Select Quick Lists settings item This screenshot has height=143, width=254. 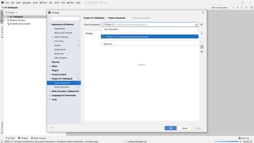59,54
